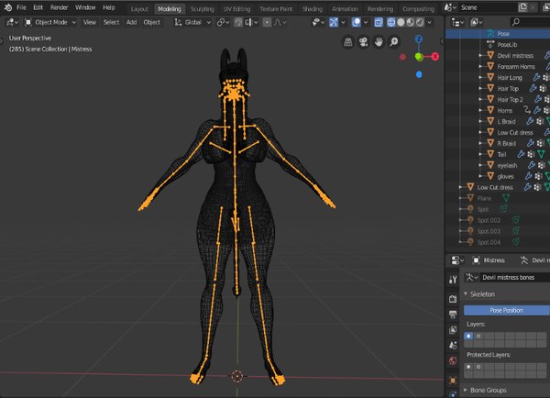This screenshot has width=550, height=398.
Task: Select material preview shading
Action: coord(410,22)
